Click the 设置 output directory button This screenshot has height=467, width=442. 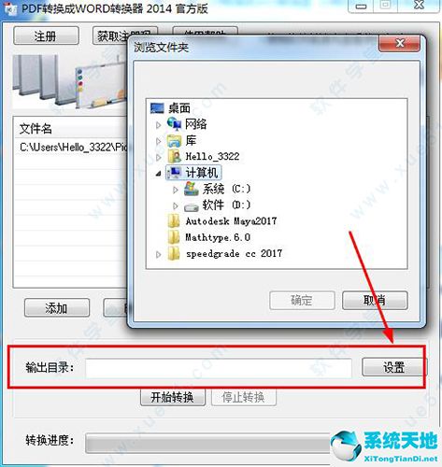[394, 367]
